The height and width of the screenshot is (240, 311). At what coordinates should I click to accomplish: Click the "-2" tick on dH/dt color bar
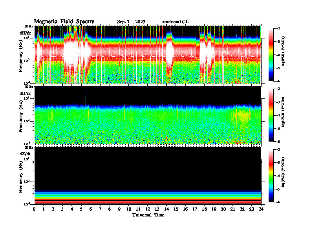(278, 29)
